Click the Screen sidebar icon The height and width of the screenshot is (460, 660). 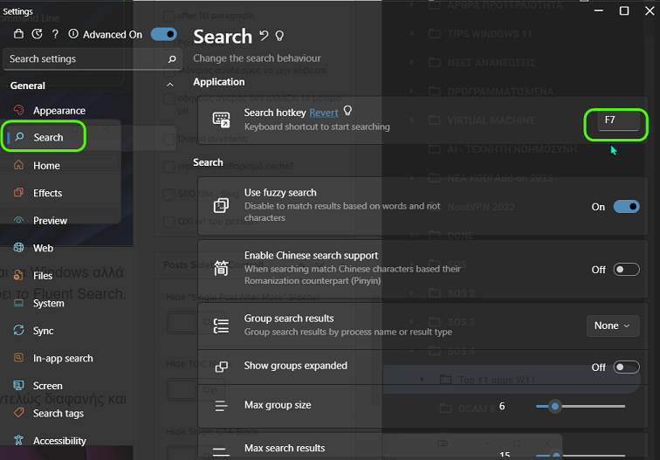coord(18,385)
